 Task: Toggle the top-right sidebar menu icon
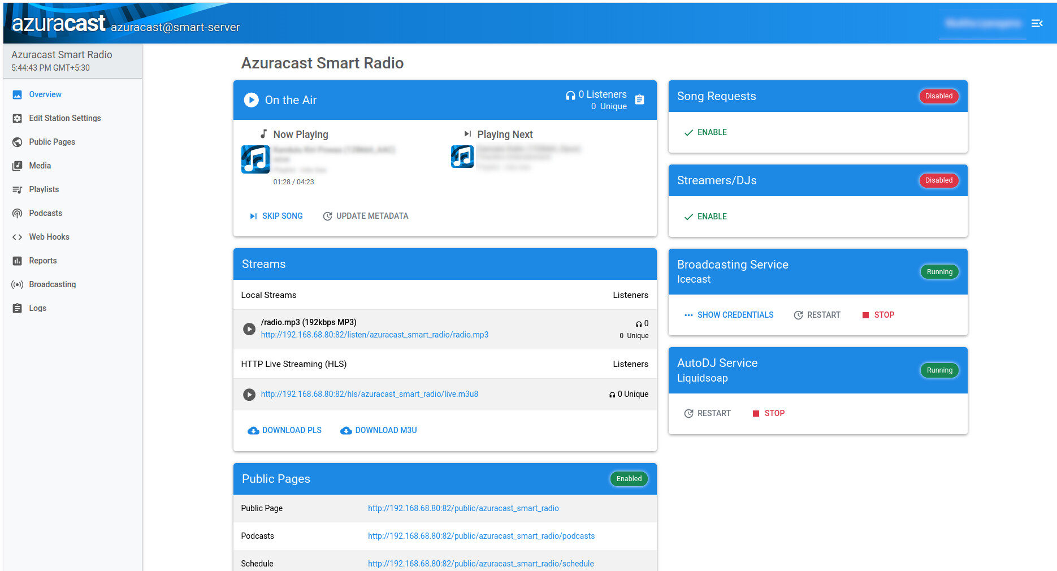[1037, 23]
